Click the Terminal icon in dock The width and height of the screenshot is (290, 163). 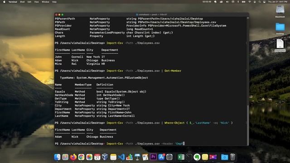(189, 157)
